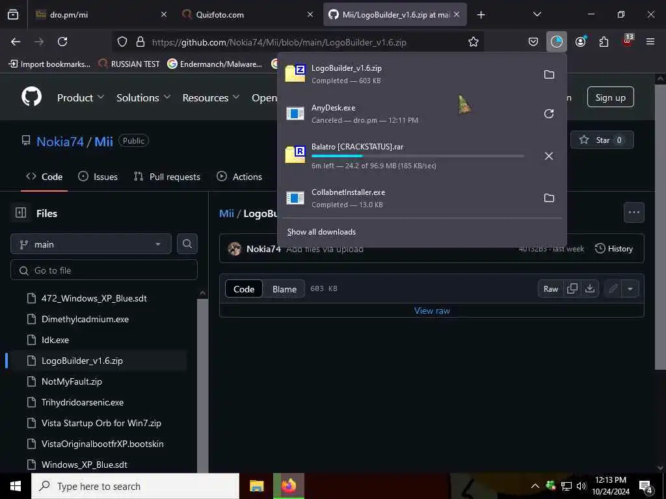The height and width of the screenshot is (499, 666).
Task: Go to the GitHub homepage logo
Action: [x=32, y=97]
